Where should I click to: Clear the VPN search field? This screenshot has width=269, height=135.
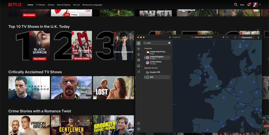pos(169,43)
